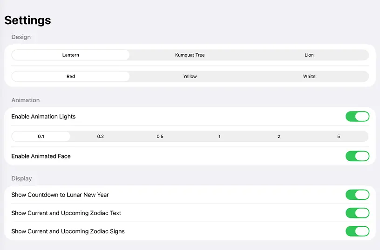Toggle Show Countdown to Lunar New Year
This screenshot has width=380, height=250.
click(357, 195)
